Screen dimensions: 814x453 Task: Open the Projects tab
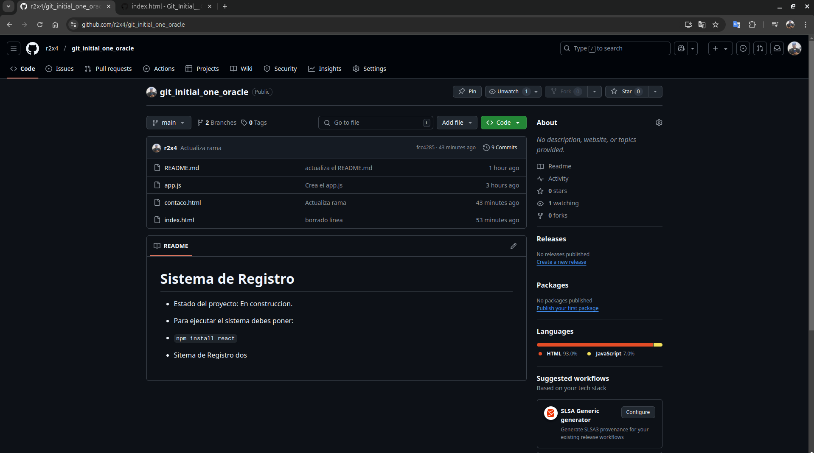202,69
